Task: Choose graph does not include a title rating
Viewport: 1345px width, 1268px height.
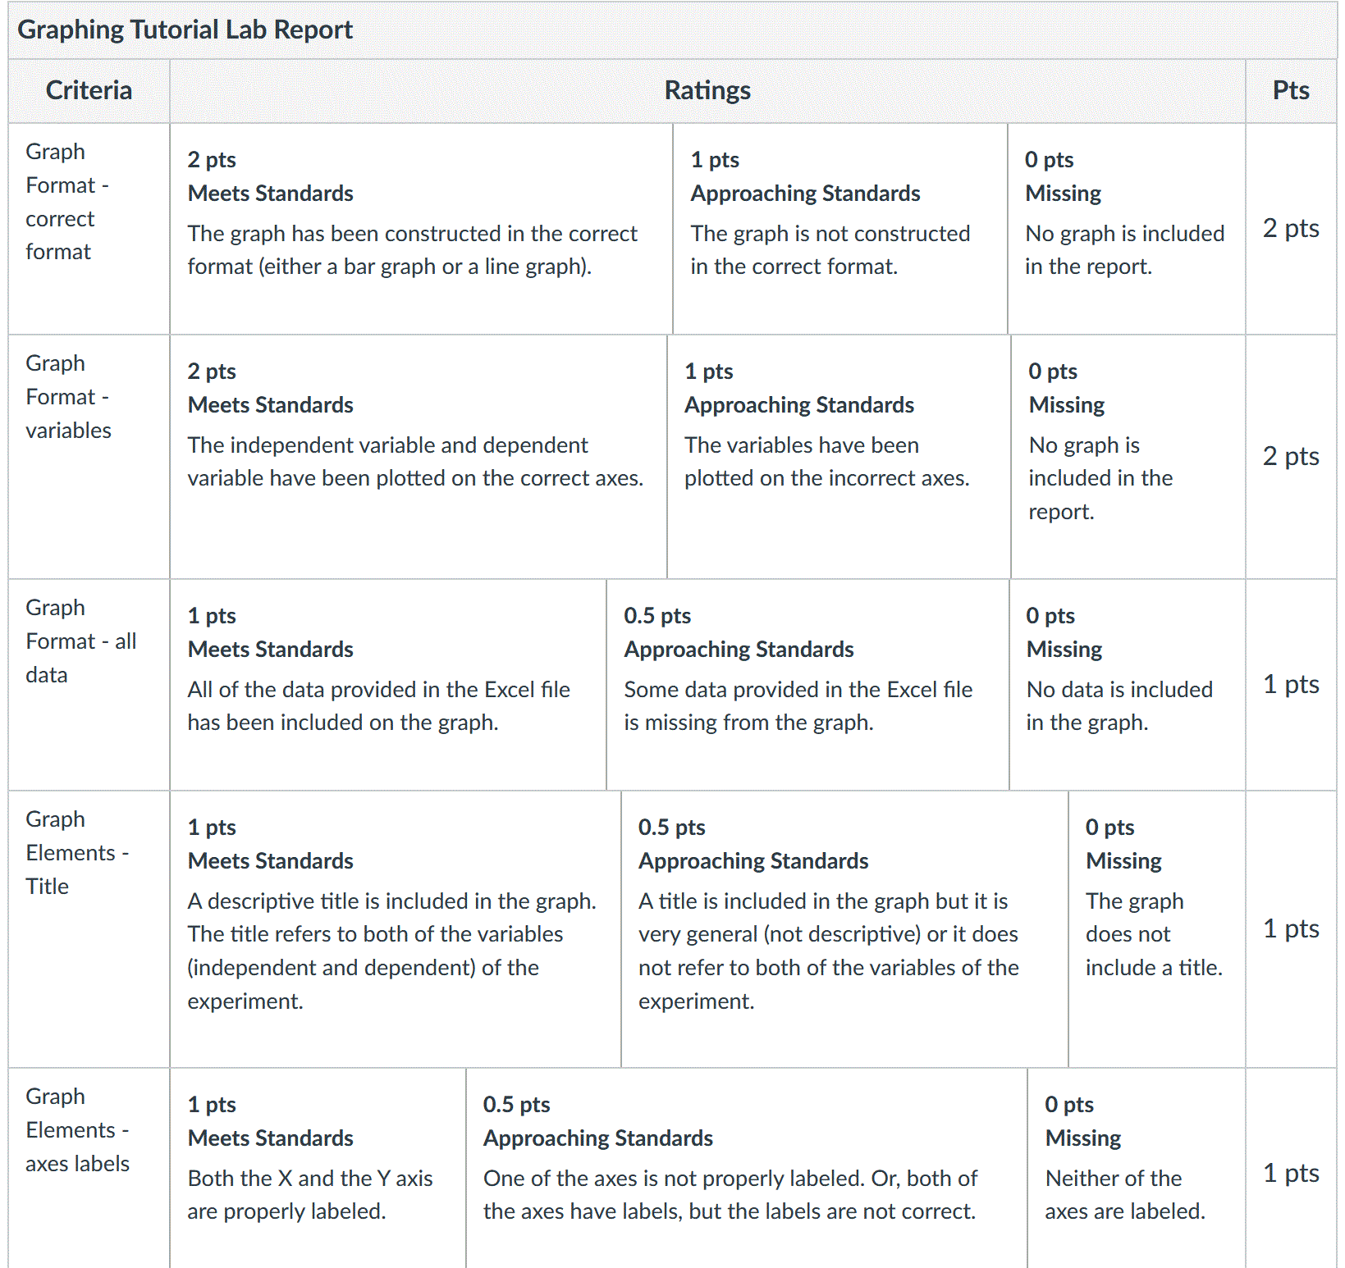Action: tap(1157, 929)
